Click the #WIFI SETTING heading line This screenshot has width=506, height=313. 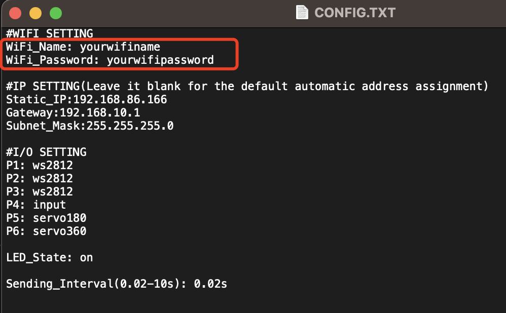tap(50, 34)
